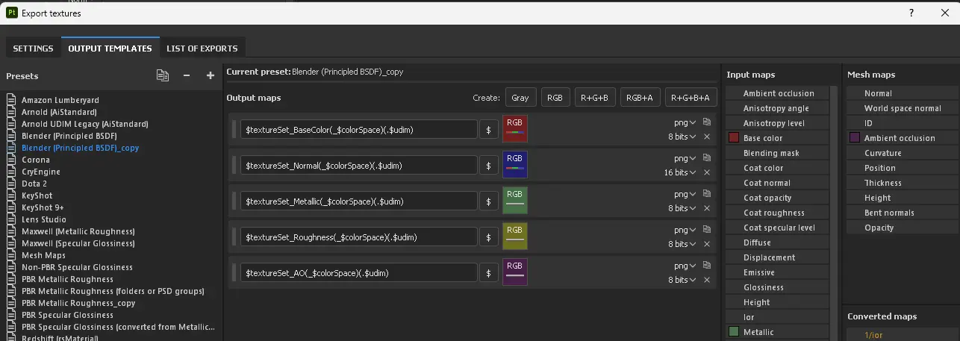Copy the Roughness output map row

point(707,230)
